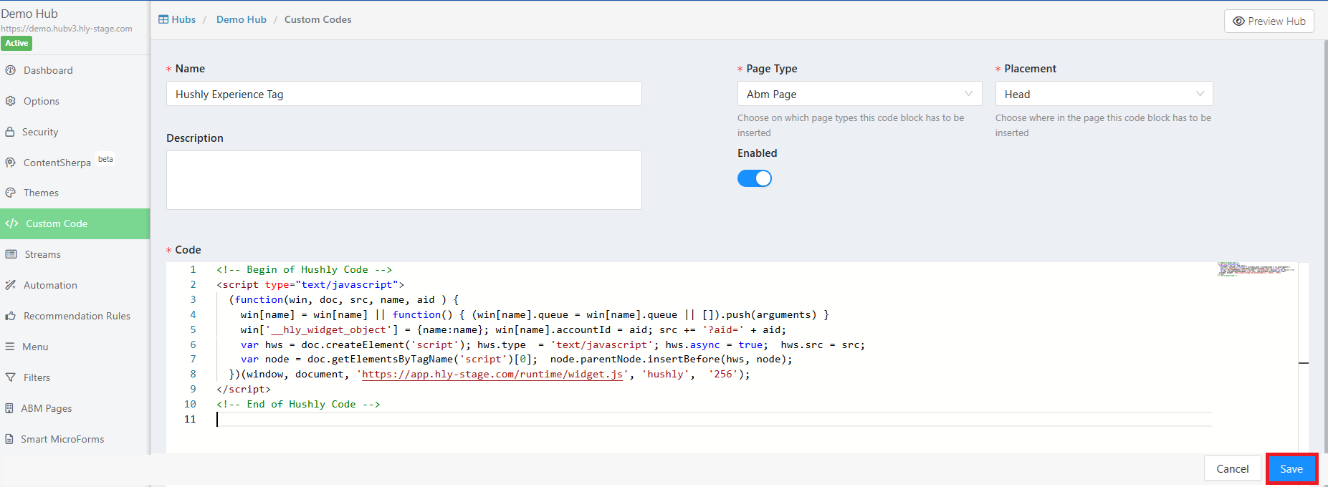The height and width of the screenshot is (487, 1328).
Task: Click the Preview Hub button
Action: tap(1269, 21)
